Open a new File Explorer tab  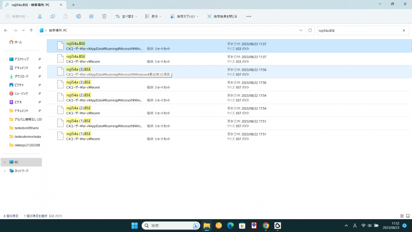[73, 5]
